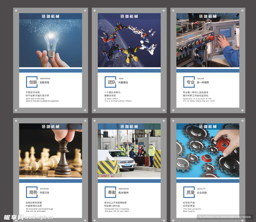Select the line 只能被淘汰出局

tap(34, 206)
